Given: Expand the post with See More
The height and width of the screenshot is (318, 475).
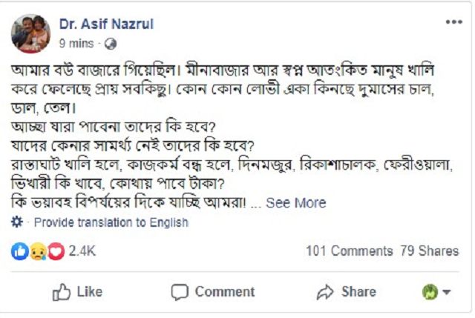Looking at the screenshot, I should [295, 203].
